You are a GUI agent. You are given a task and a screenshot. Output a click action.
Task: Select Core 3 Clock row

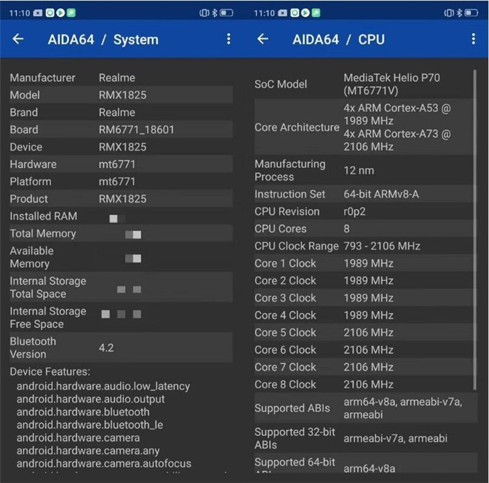tap(365, 298)
